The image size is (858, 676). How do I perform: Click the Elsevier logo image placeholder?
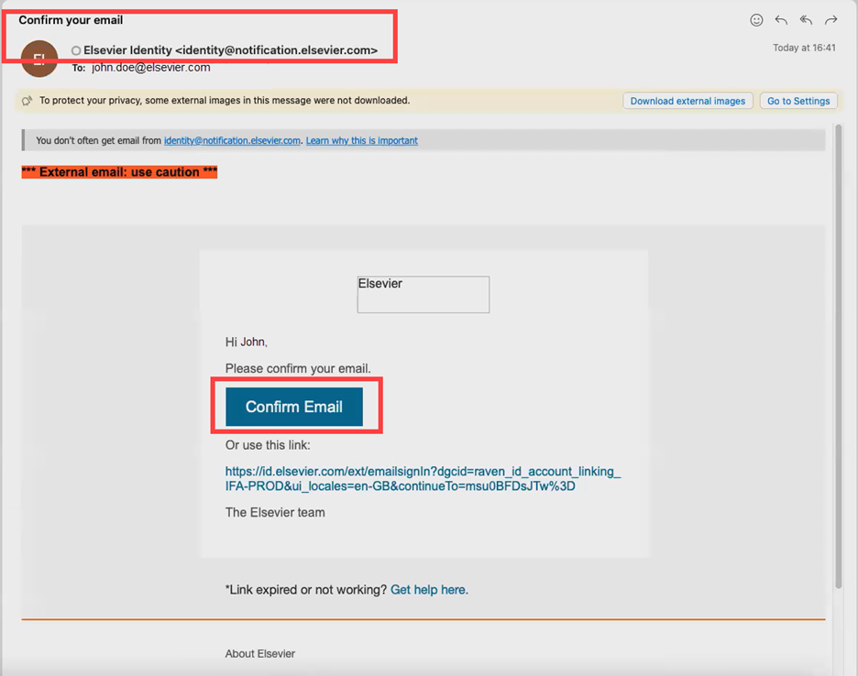[423, 294]
